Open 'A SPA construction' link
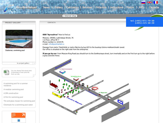This screenshot has height=123, width=163. [x=11, y=93]
